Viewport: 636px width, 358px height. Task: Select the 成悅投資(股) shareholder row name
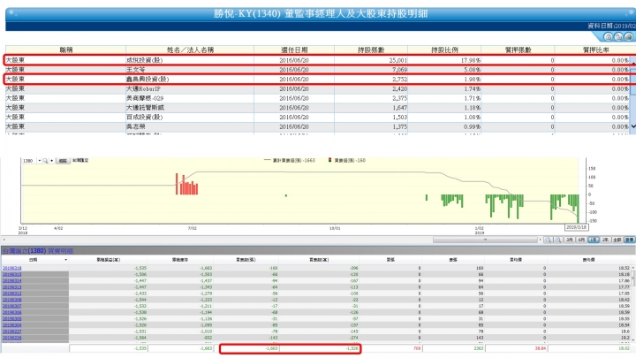pos(144,60)
